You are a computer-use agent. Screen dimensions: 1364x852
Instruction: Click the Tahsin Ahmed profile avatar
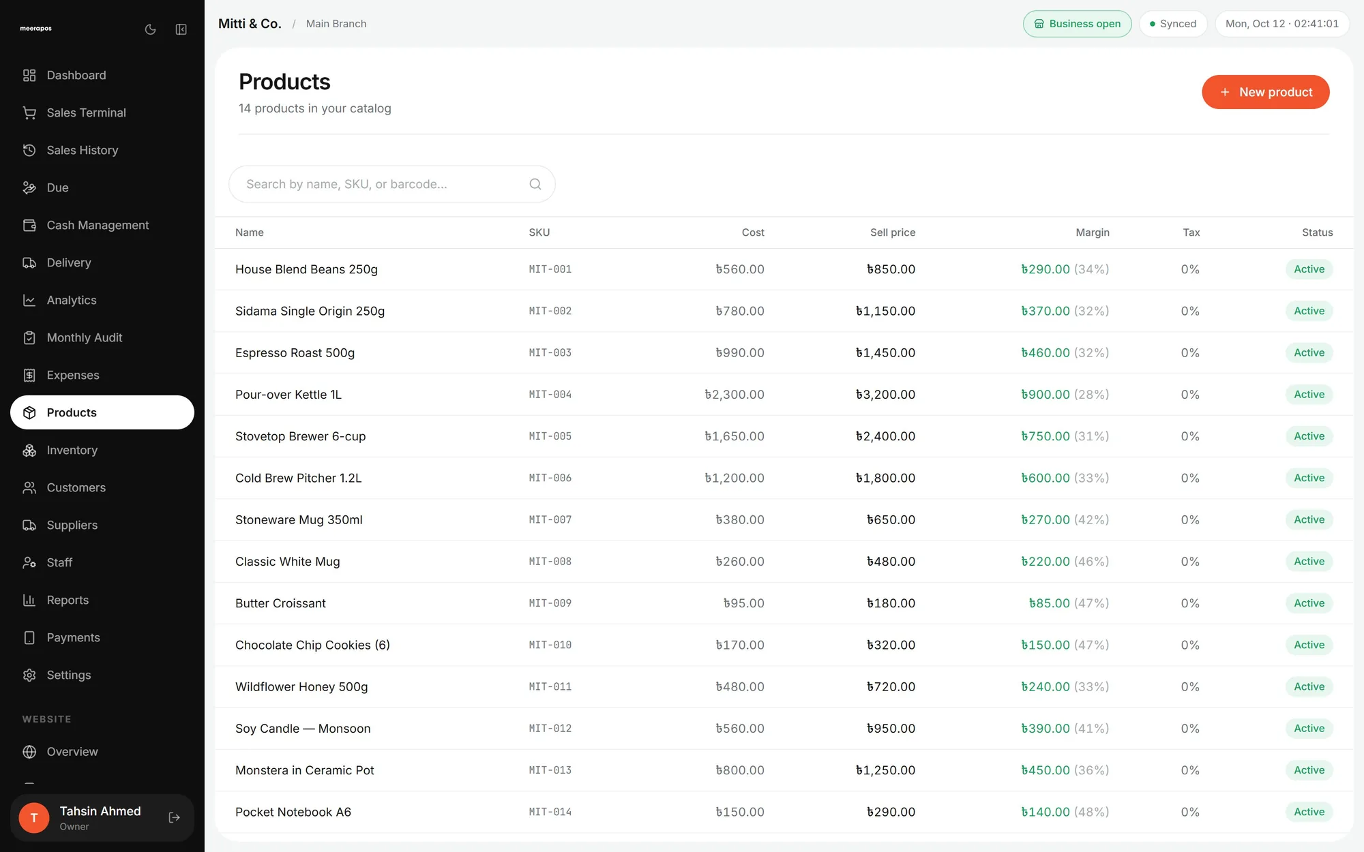coord(34,817)
